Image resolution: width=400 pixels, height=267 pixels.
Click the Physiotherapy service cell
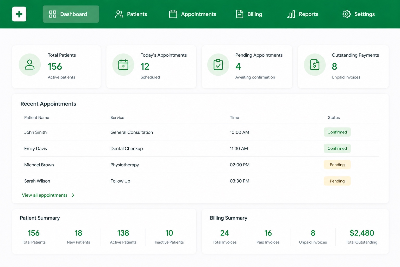pos(124,165)
